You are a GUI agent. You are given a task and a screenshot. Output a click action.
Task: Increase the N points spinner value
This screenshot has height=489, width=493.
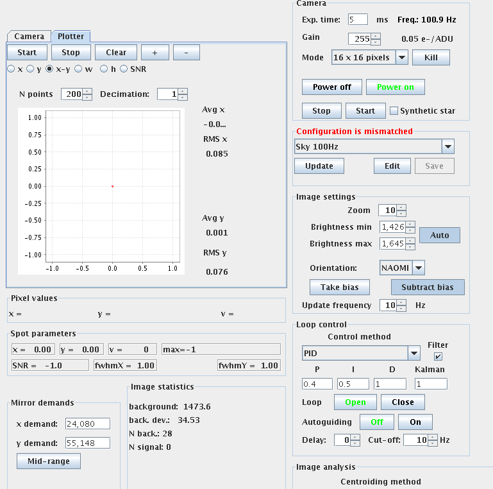pyautogui.click(x=88, y=91)
